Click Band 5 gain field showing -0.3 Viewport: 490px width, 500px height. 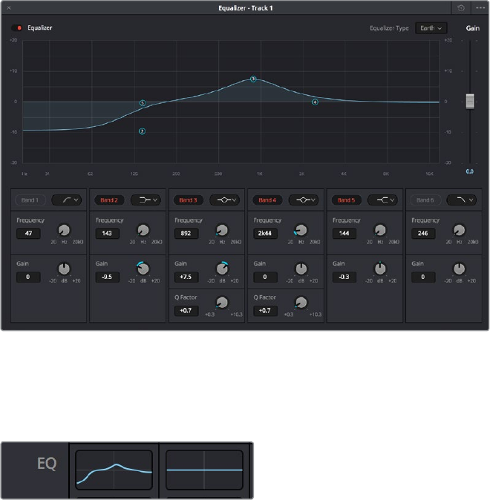[344, 277]
